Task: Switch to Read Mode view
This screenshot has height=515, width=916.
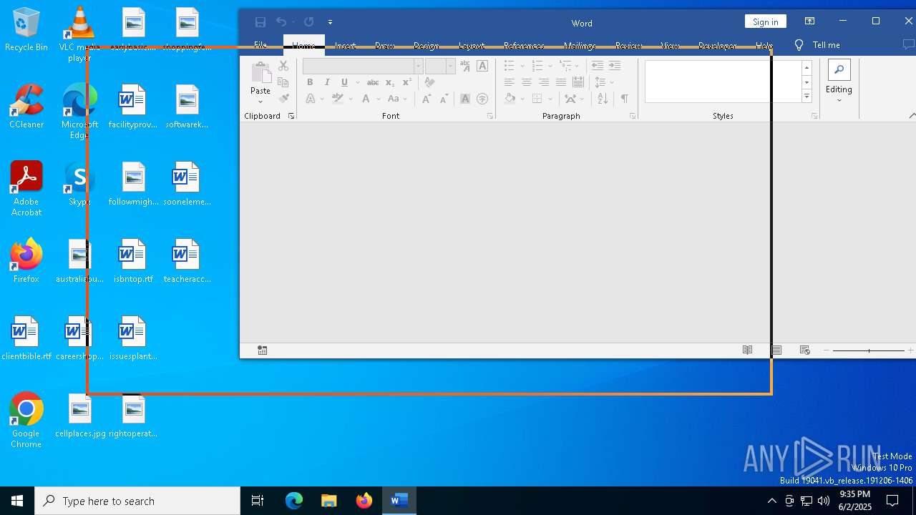Action: (747, 350)
